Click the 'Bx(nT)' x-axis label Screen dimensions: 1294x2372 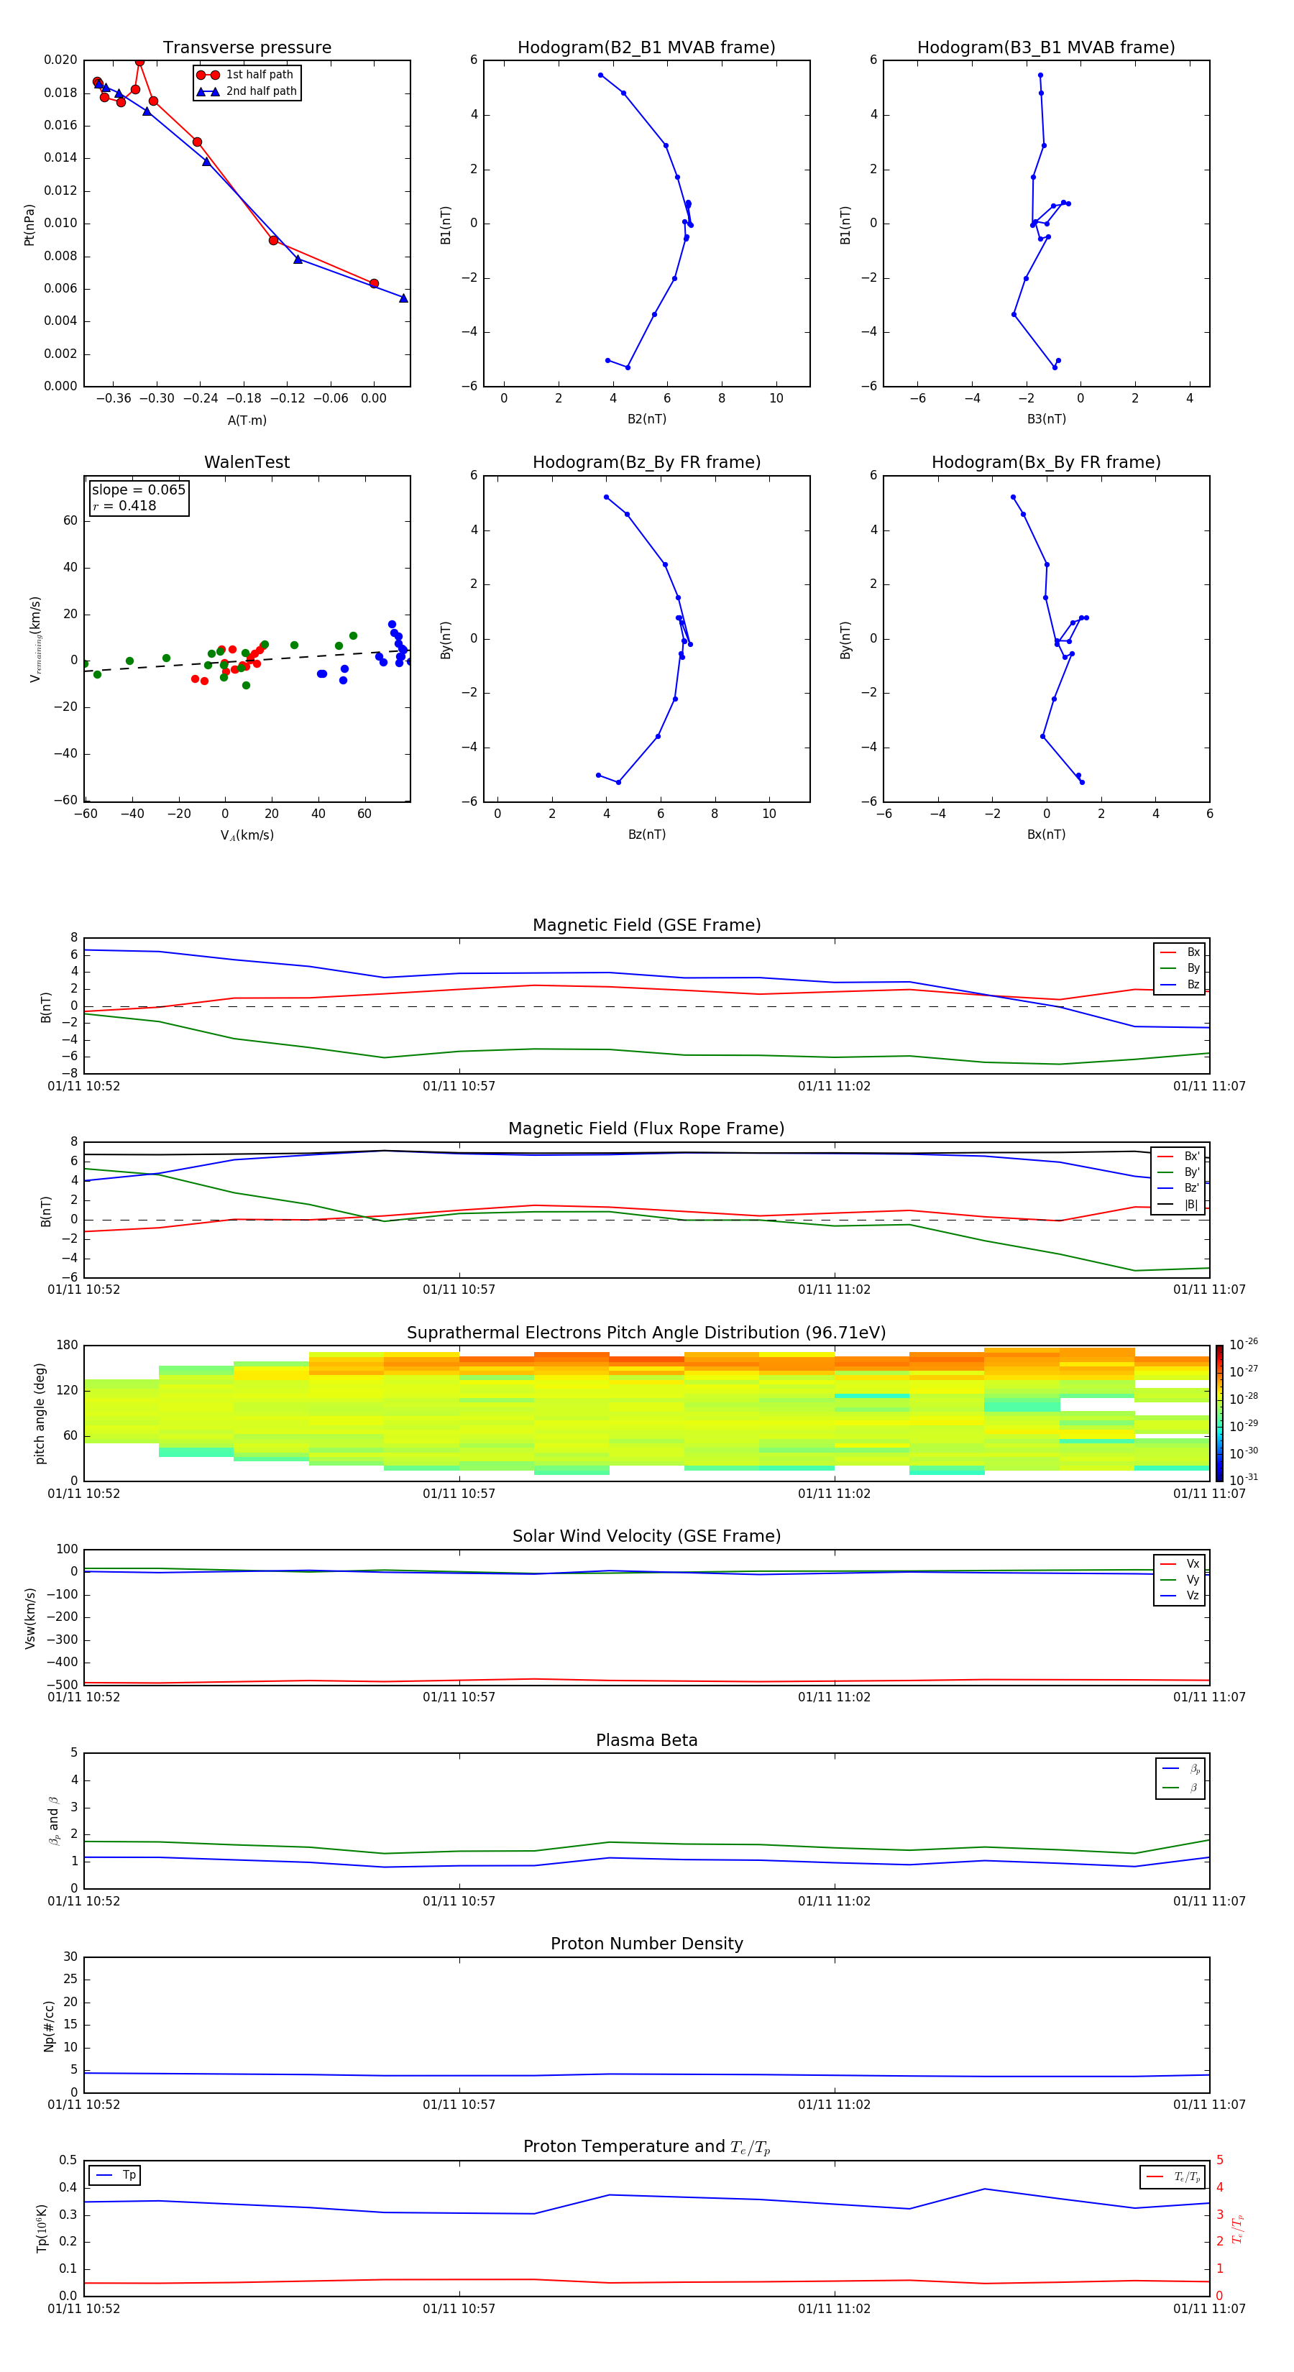pos(1046,835)
